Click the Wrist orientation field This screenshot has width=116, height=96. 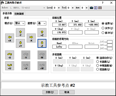coord(92,47)
